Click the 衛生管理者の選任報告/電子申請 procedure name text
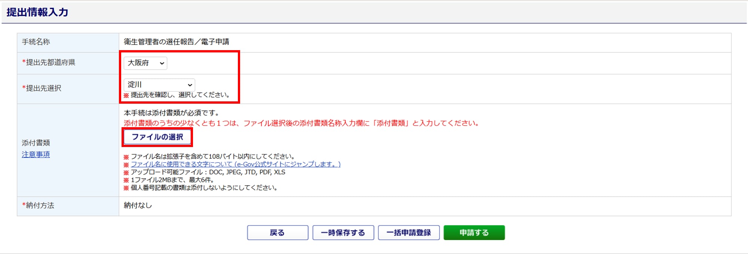The image size is (748, 254). 177,42
